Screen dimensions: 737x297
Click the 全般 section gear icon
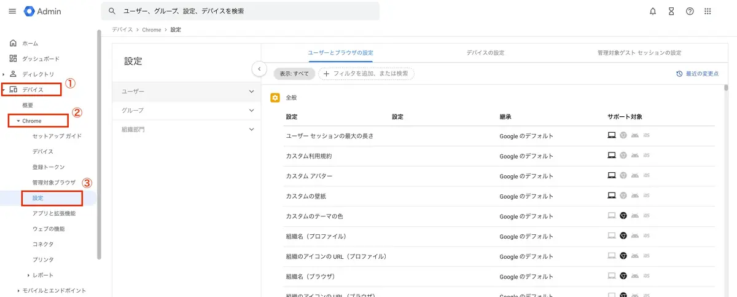(275, 97)
